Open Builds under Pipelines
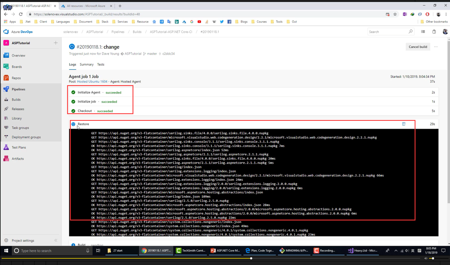This screenshot has height=265, width=450. click(x=16, y=100)
